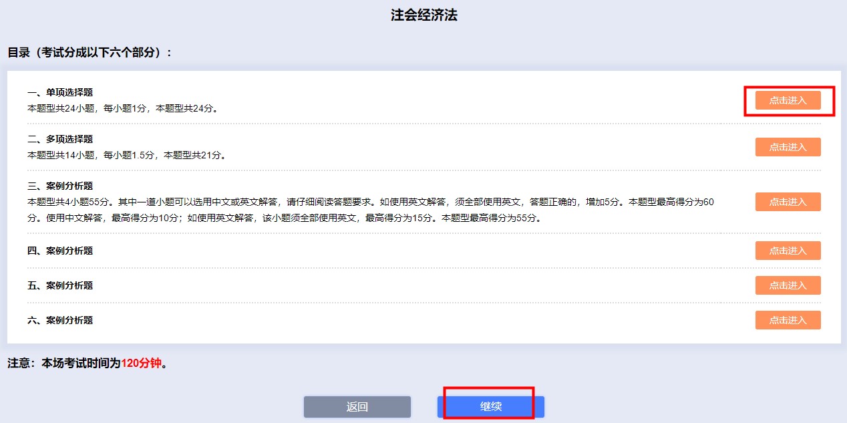点击进入单项选择题部分
This screenshot has width=847, height=423.
788,100
